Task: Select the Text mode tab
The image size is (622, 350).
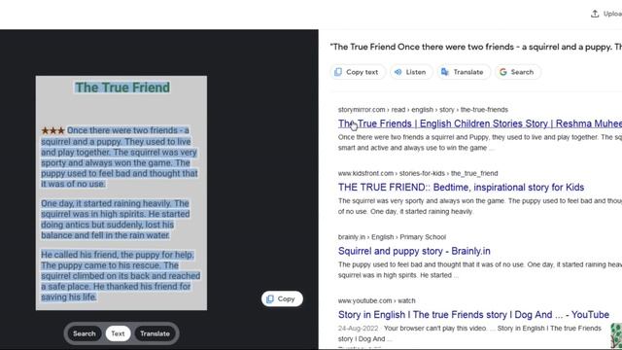Action: tap(118, 333)
